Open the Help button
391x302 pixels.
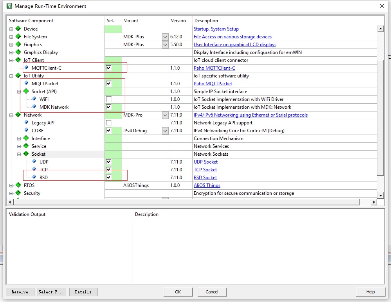click(370, 292)
